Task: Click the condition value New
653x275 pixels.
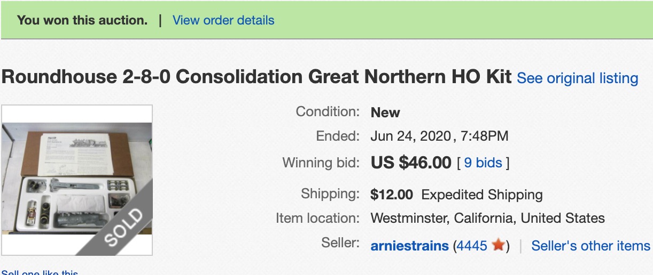Action: [x=385, y=112]
